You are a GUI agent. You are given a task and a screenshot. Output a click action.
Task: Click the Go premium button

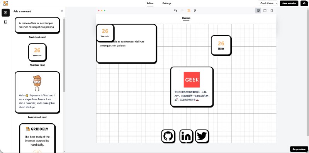point(299,149)
